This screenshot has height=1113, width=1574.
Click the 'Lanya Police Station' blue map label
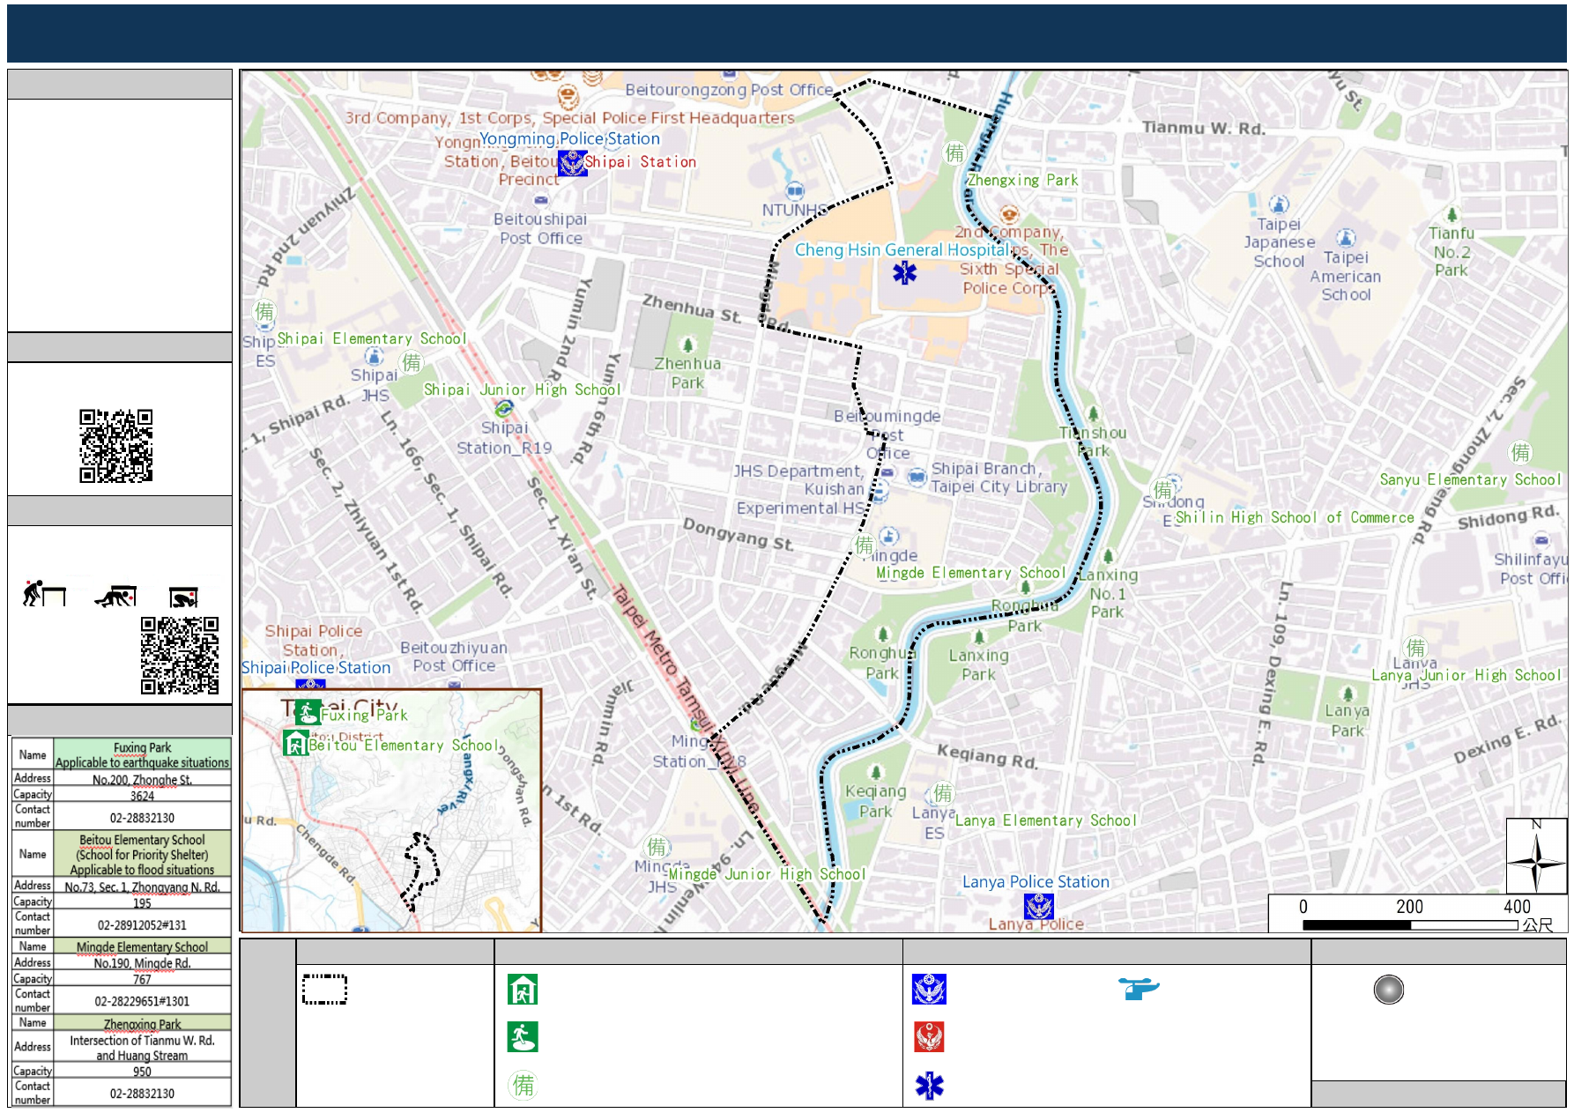(1036, 881)
